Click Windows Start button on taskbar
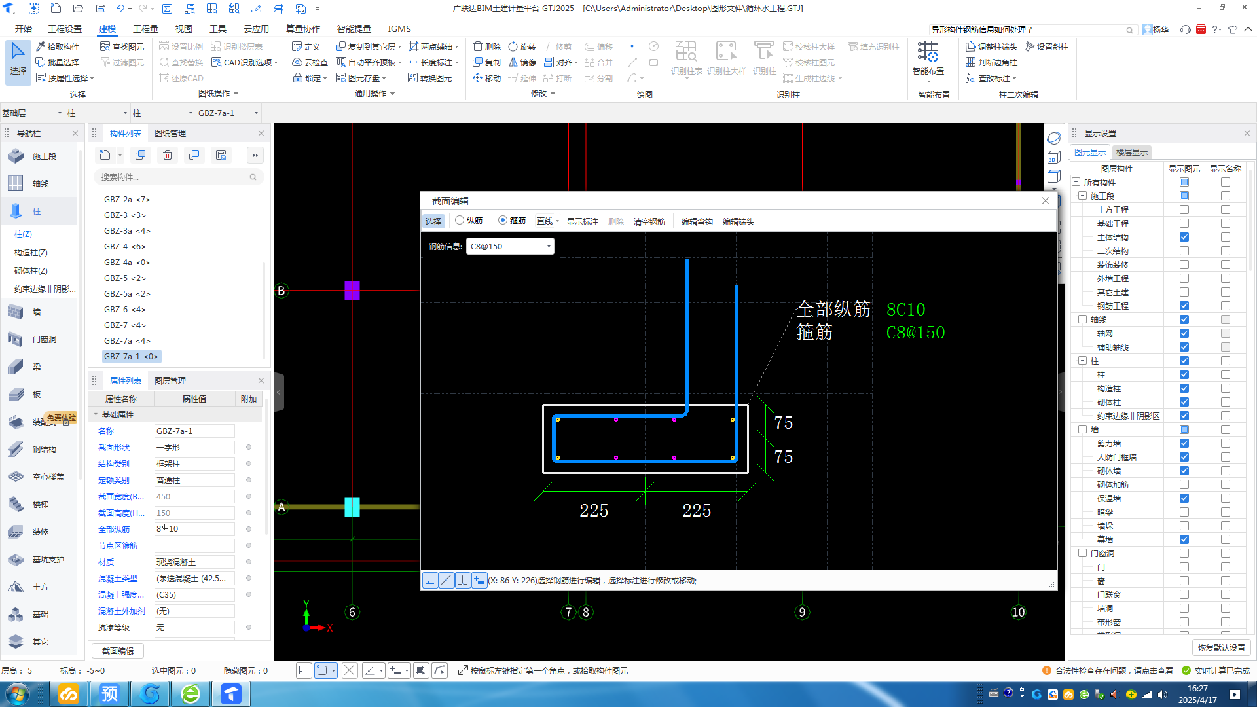This screenshot has width=1257, height=707. [x=18, y=694]
